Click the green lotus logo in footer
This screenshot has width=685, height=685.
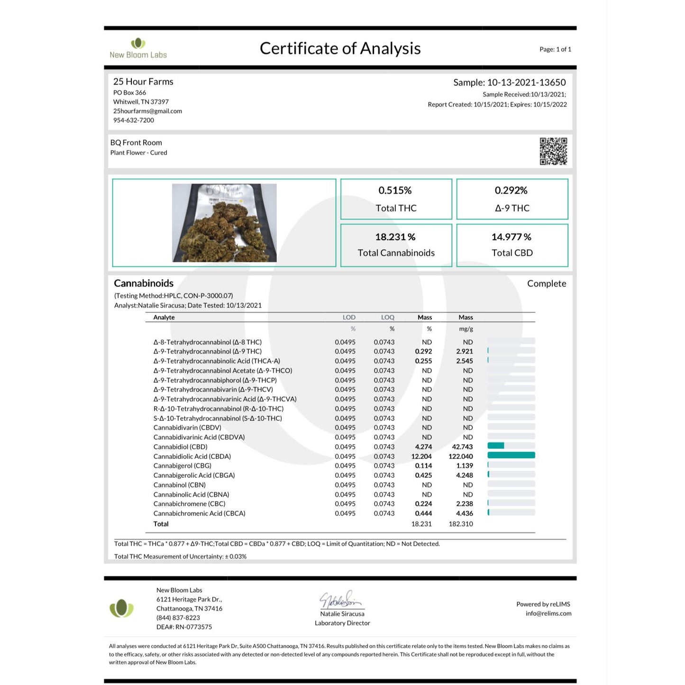coord(121,609)
